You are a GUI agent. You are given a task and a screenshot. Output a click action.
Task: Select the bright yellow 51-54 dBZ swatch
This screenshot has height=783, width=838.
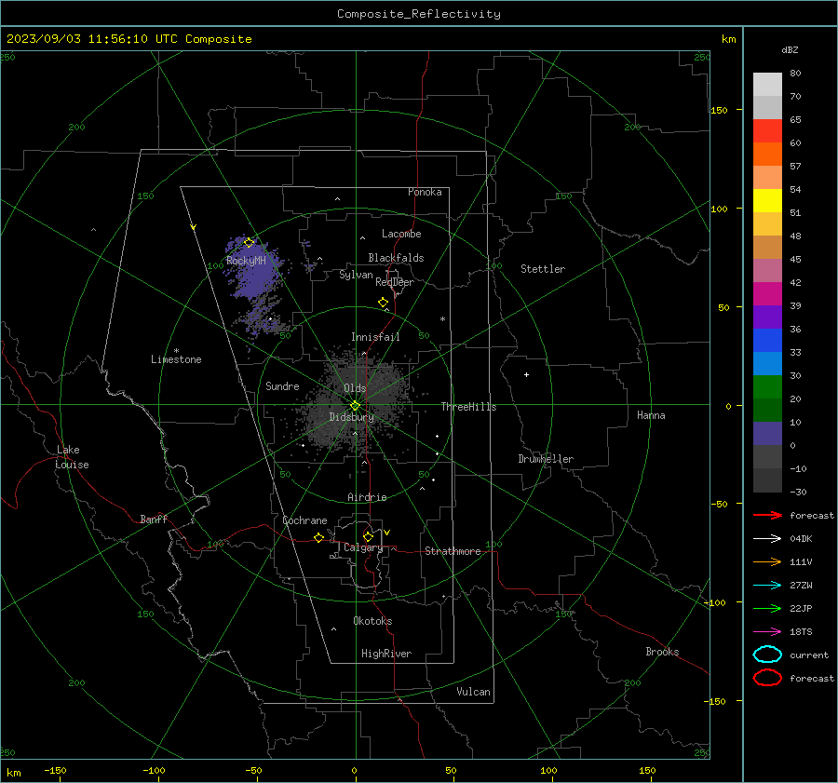(767, 201)
